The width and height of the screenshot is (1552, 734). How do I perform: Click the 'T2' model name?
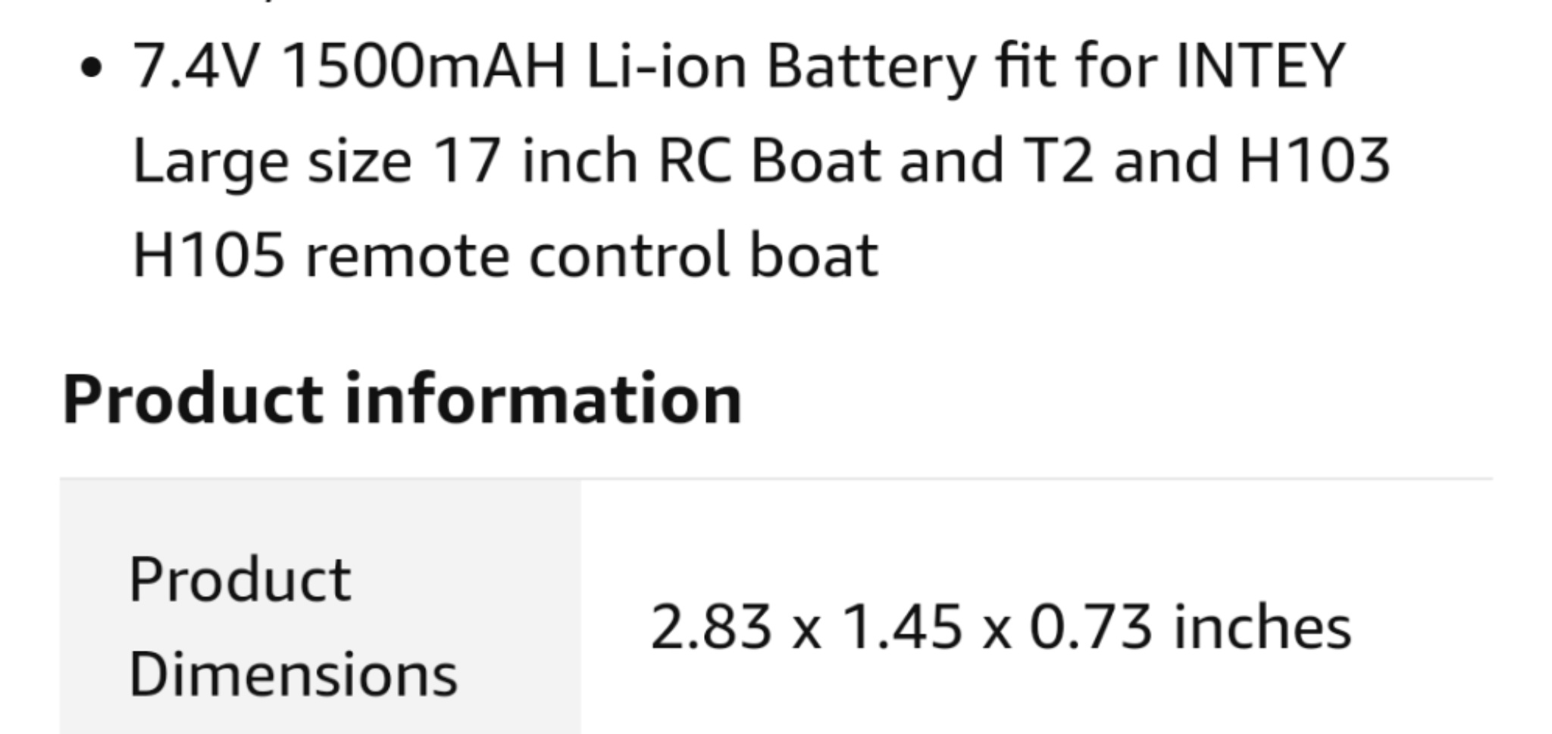(x=1058, y=161)
